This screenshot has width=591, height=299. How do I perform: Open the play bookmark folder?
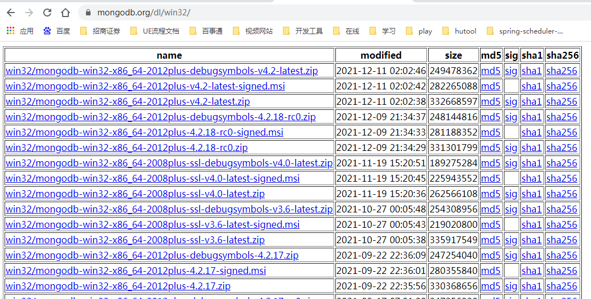(419, 31)
